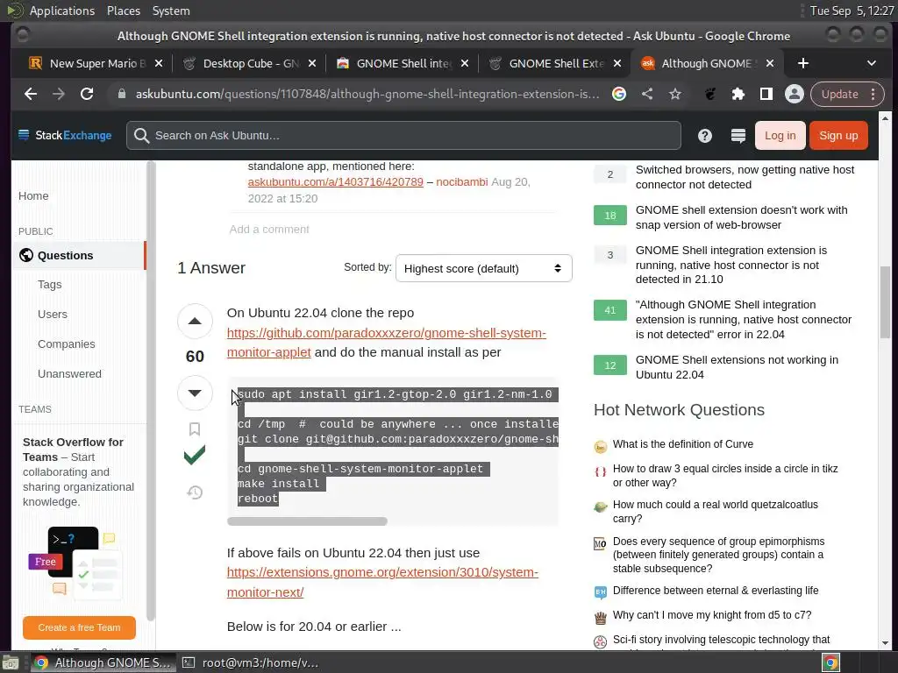Go to Home in the left sidebar

[33, 195]
